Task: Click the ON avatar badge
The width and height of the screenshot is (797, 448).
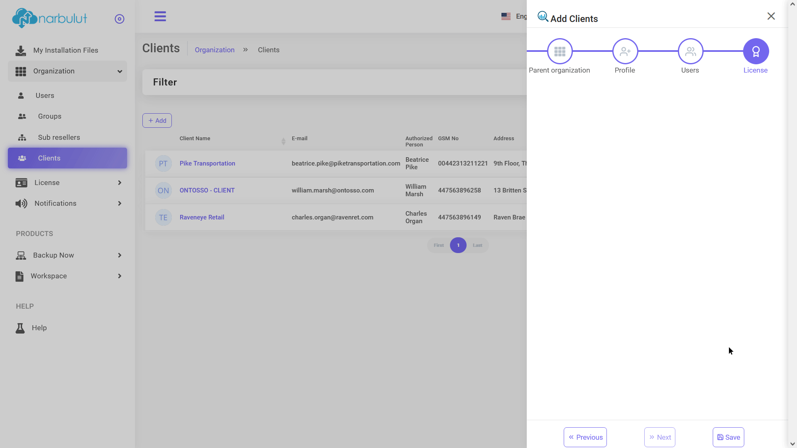Action: point(163,190)
